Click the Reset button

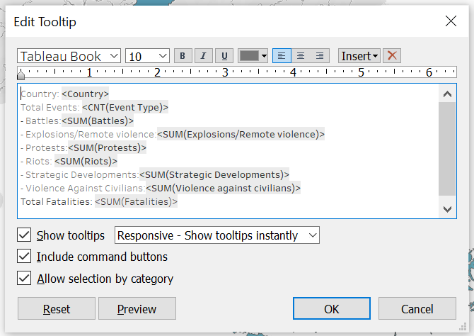[x=56, y=309]
